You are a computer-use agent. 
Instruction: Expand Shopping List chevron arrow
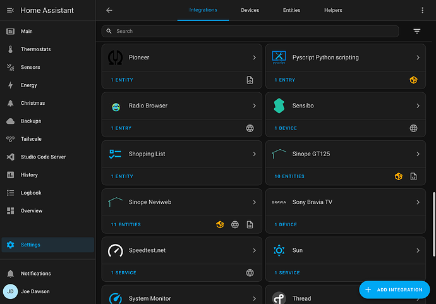254,154
